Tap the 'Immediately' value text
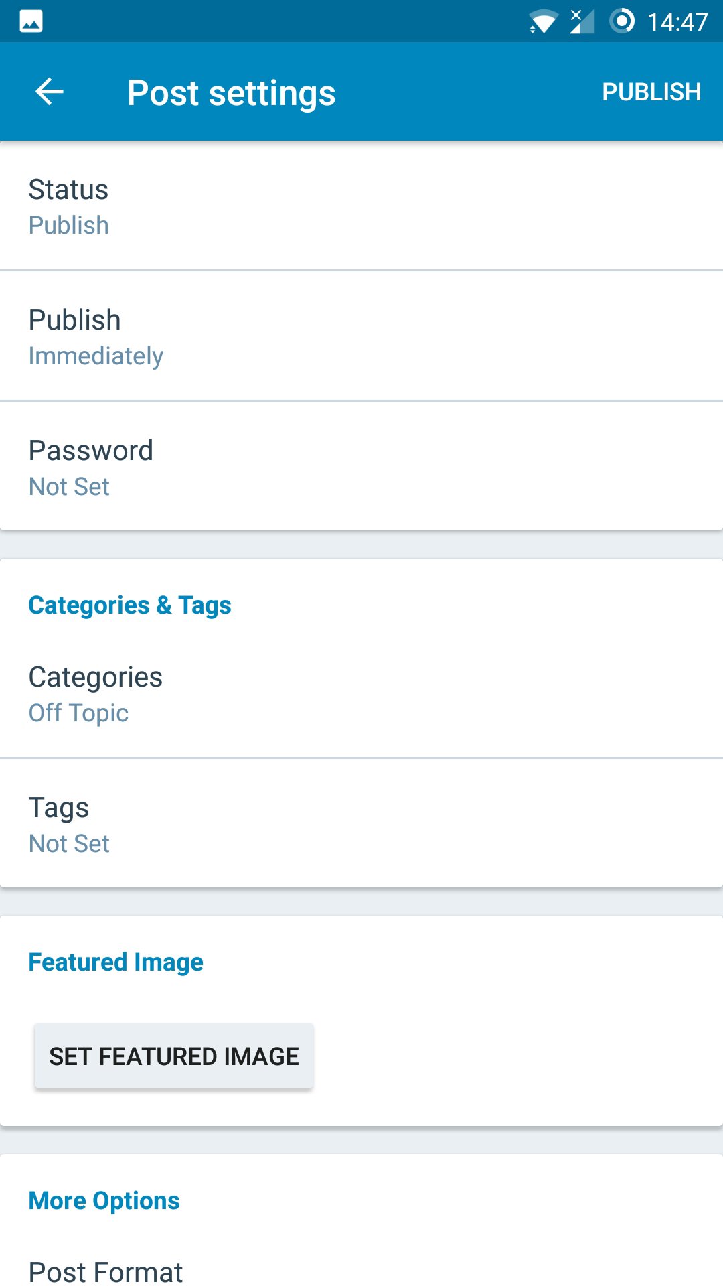This screenshot has height=1286, width=723. [x=96, y=356]
